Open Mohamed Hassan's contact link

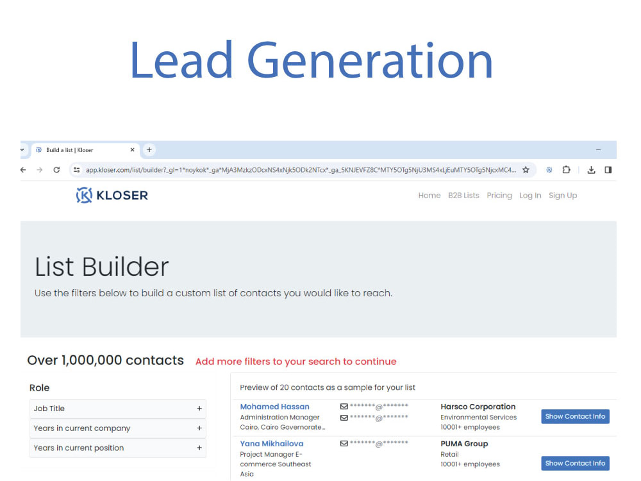tap(275, 407)
